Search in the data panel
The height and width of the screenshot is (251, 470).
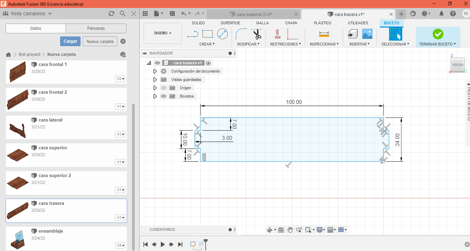click(122, 14)
